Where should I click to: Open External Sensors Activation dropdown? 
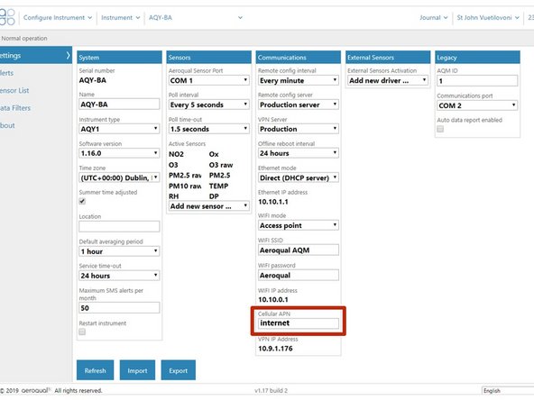388,80
